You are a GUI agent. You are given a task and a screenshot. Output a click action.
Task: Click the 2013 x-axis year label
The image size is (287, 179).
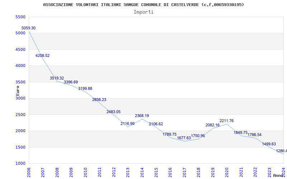coord(128,172)
